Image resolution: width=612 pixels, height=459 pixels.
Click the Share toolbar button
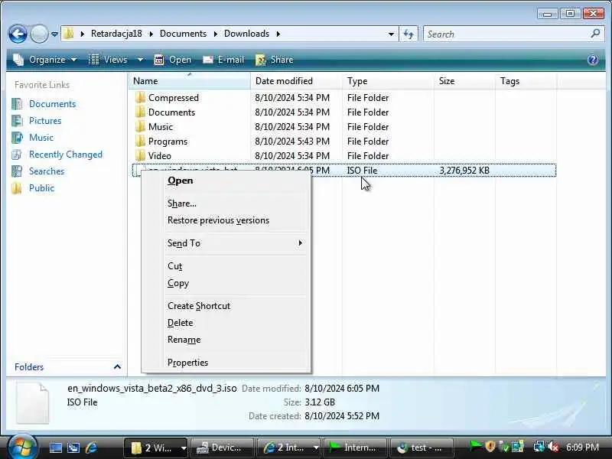point(275,60)
